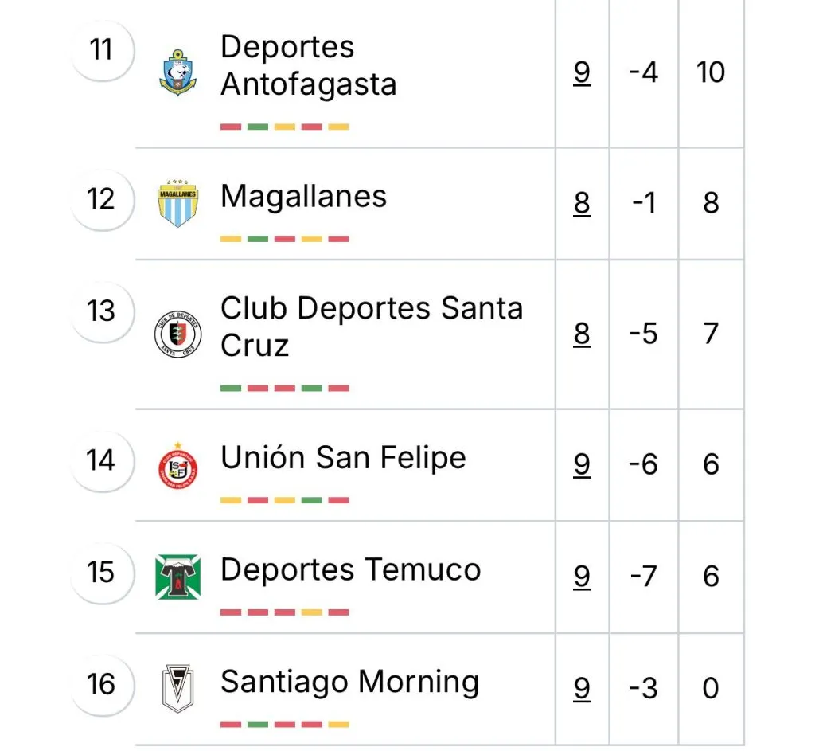
Task: Open Magallanes team name link
Action: [303, 196]
